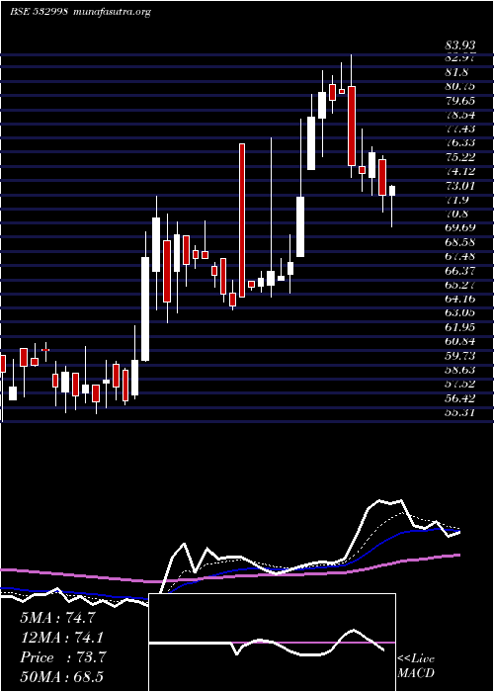Screen dimensions: 494x692
Task: Click the 66.37 price axis label
Action: point(460,271)
